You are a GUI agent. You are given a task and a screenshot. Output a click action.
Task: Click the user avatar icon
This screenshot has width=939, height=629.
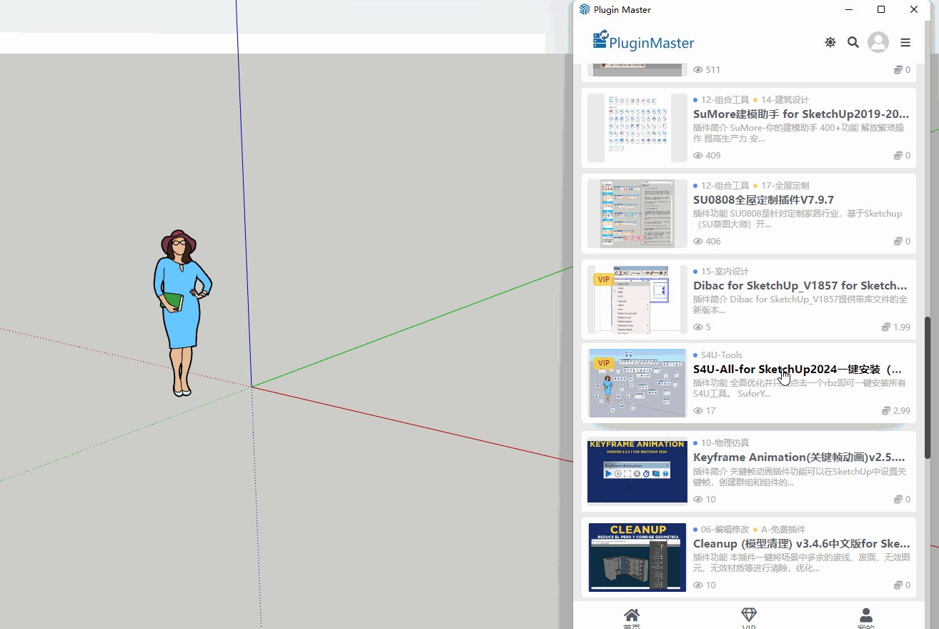coord(878,42)
